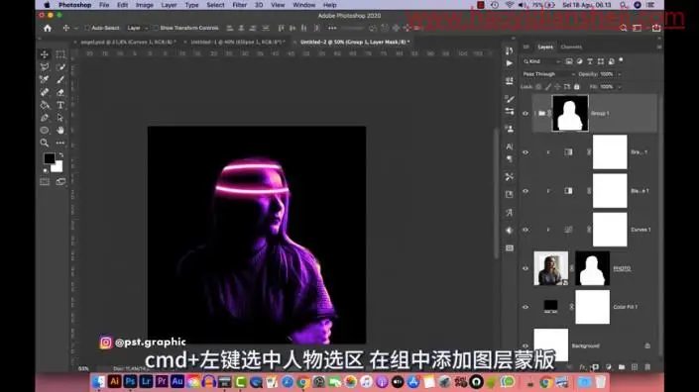Screen dimensions: 699x392
Task: Select the Hand tool
Action: (x=60, y=131)
